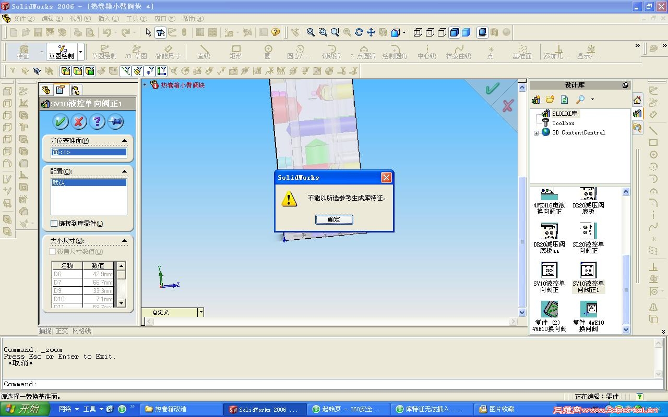Open the 文件 menu
This screenshot has width=668, height=417.
pyautogui.click(x=23, y=19)
